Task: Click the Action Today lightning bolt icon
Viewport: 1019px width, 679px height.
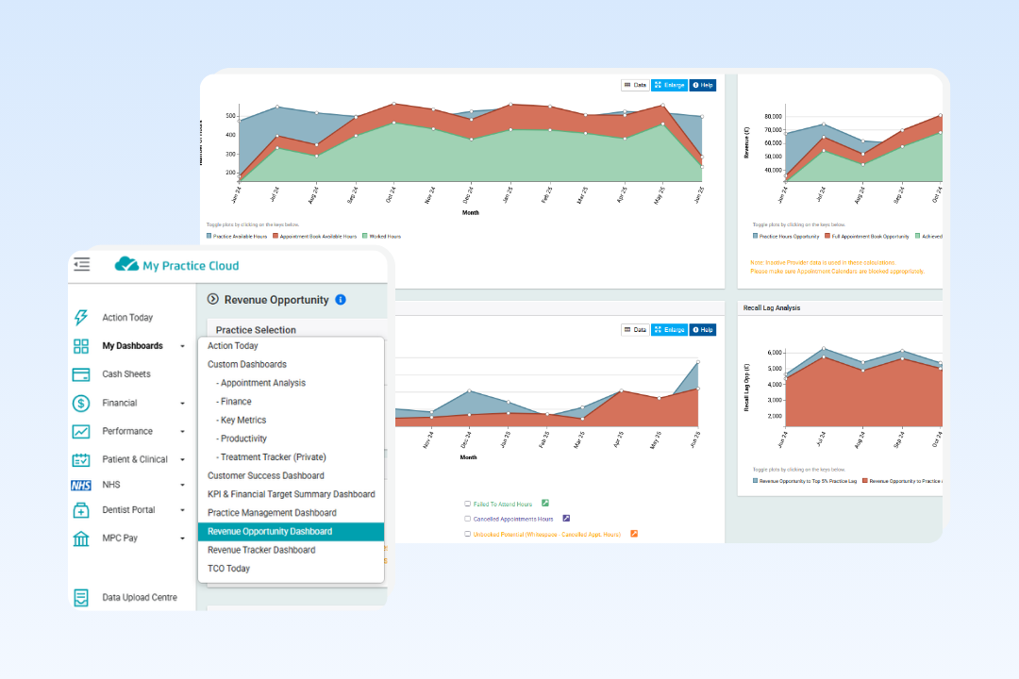Action: 81,318
